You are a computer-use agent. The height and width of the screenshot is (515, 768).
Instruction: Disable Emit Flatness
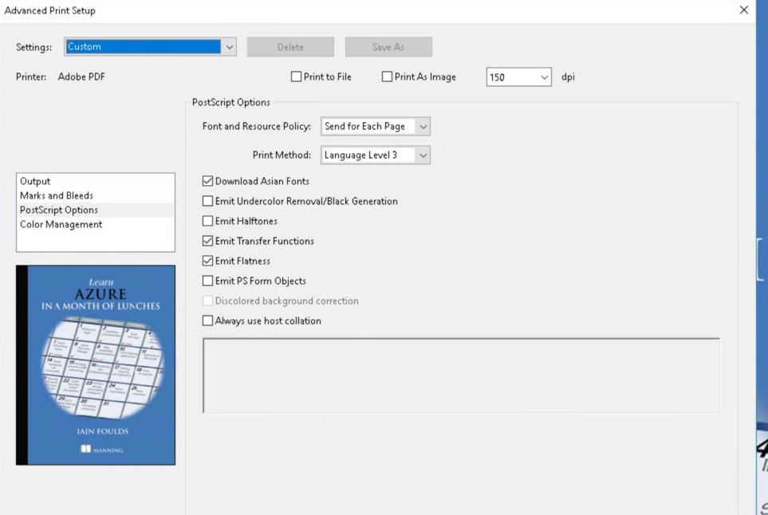207,261
